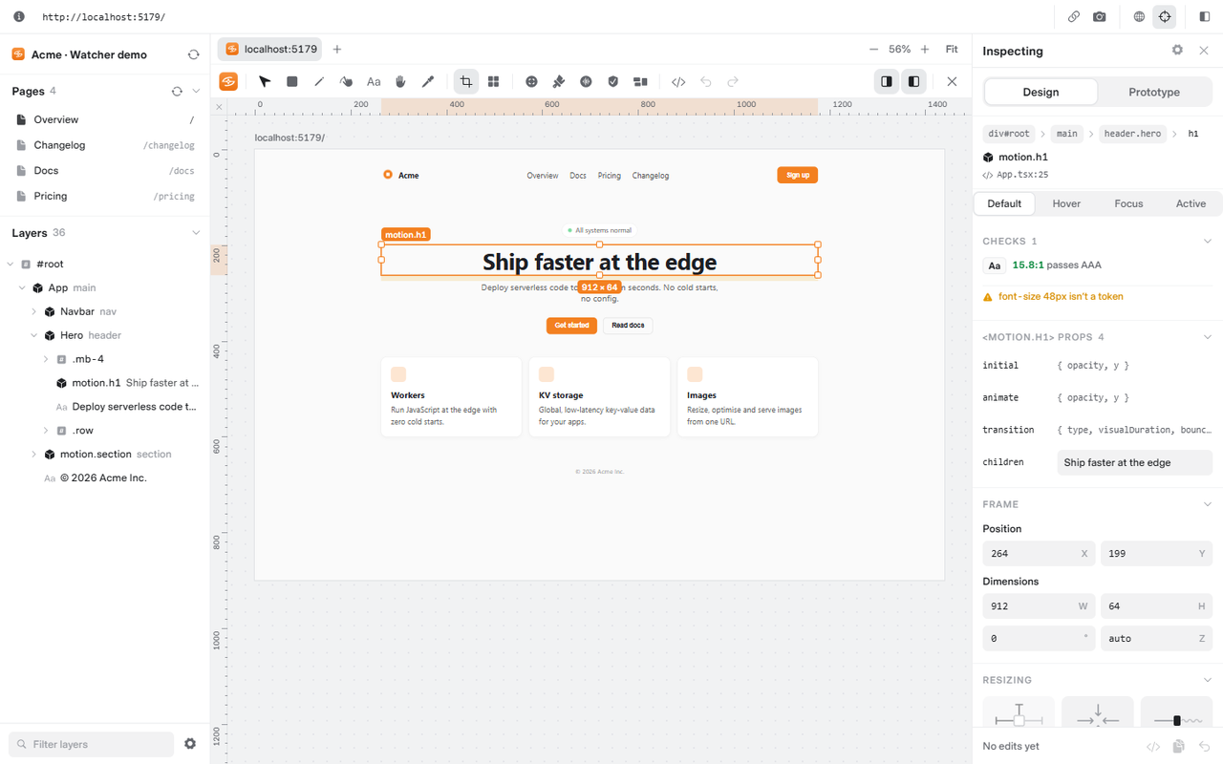Select the rectangle shape tool

(292, 82)
